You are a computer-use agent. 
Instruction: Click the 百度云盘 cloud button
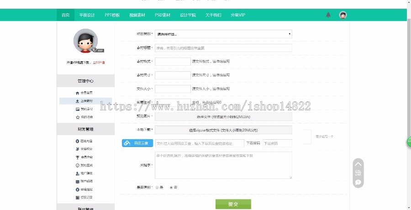click(137, 143)
